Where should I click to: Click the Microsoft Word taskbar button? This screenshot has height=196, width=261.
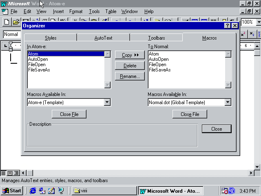tap(171, 191)
